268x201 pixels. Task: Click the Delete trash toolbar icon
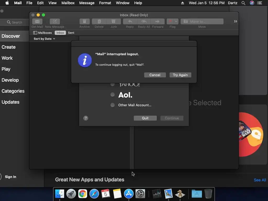(x=99, y=21)
